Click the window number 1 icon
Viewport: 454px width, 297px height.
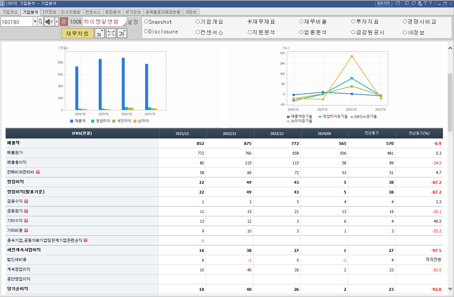tap(2, 3)
